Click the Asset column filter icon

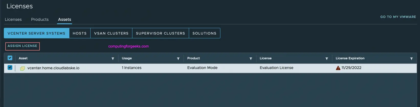113,59
